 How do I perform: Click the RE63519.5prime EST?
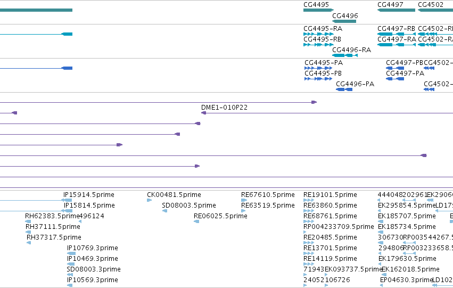click(x=243, y=211)
